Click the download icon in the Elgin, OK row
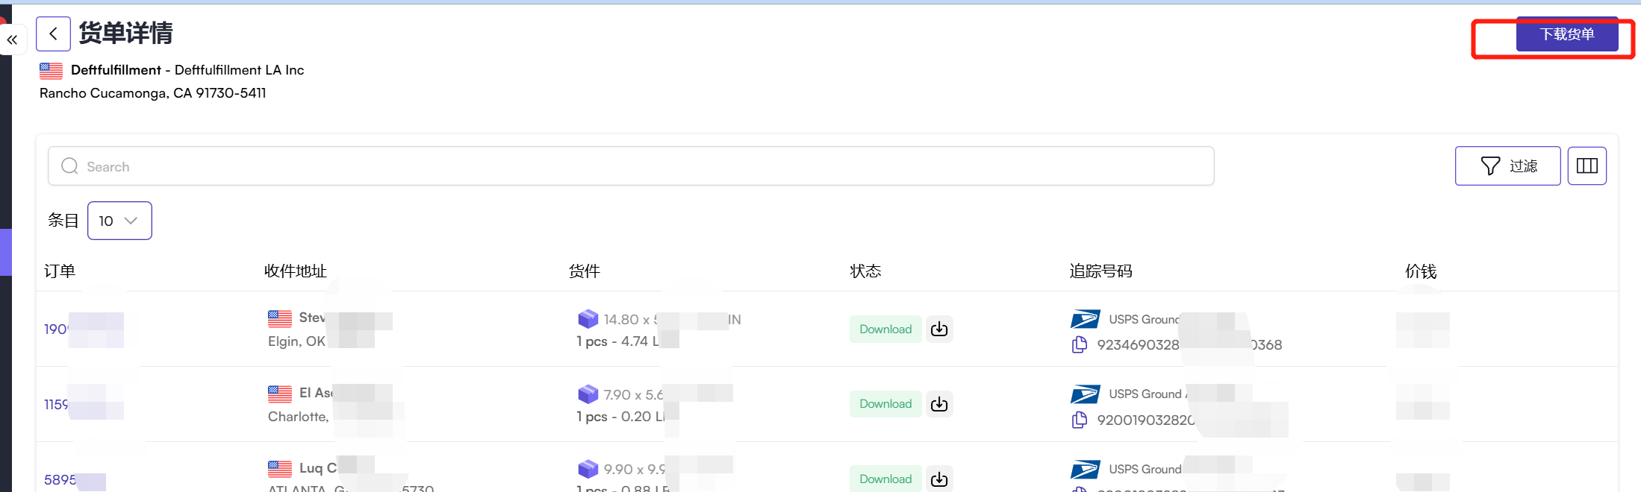The height and width of the screenshot is (492, 1641). [x=939, y=329]
